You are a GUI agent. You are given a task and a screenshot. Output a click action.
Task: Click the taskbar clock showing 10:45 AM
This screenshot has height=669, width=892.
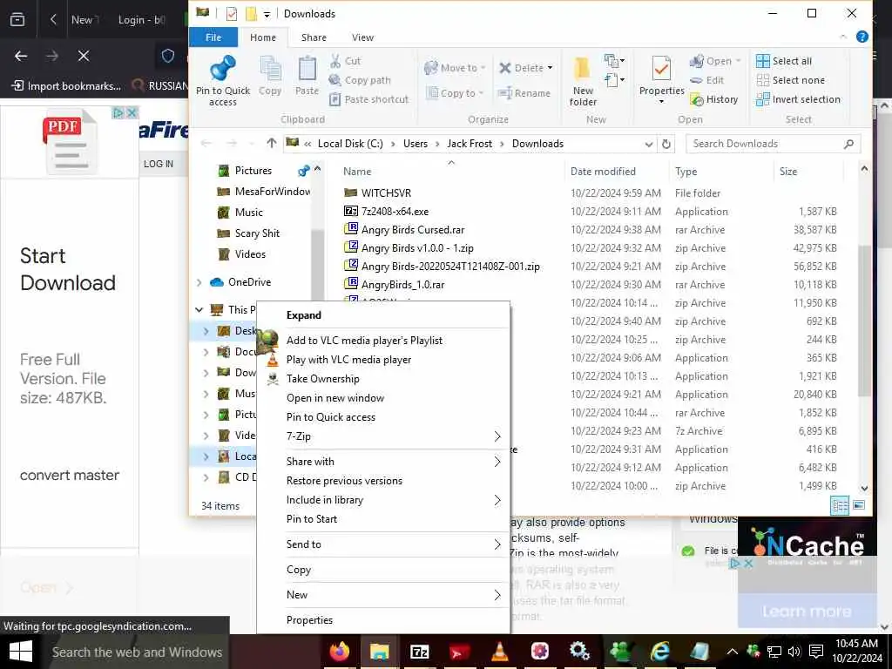857,652
